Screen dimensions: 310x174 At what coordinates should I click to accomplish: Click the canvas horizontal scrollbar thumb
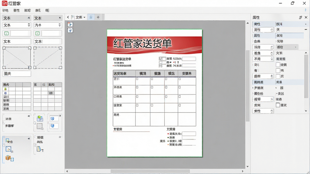coord(150,171)
